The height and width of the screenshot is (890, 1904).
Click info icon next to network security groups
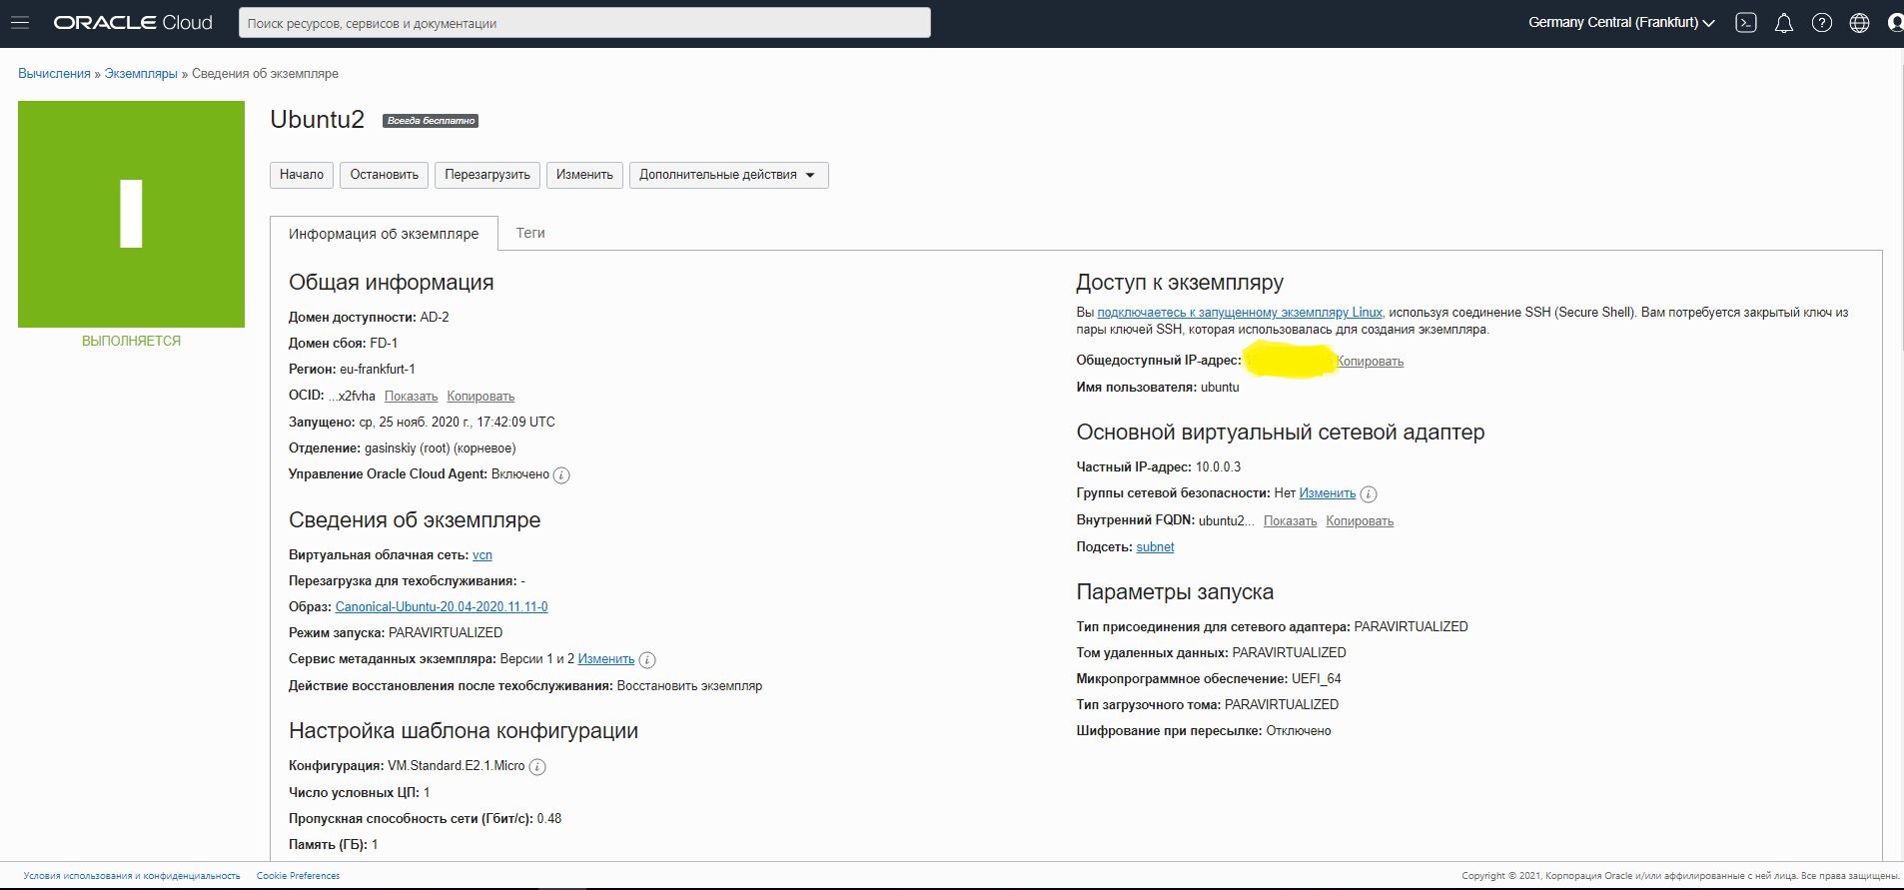(x=1369, y=494)
